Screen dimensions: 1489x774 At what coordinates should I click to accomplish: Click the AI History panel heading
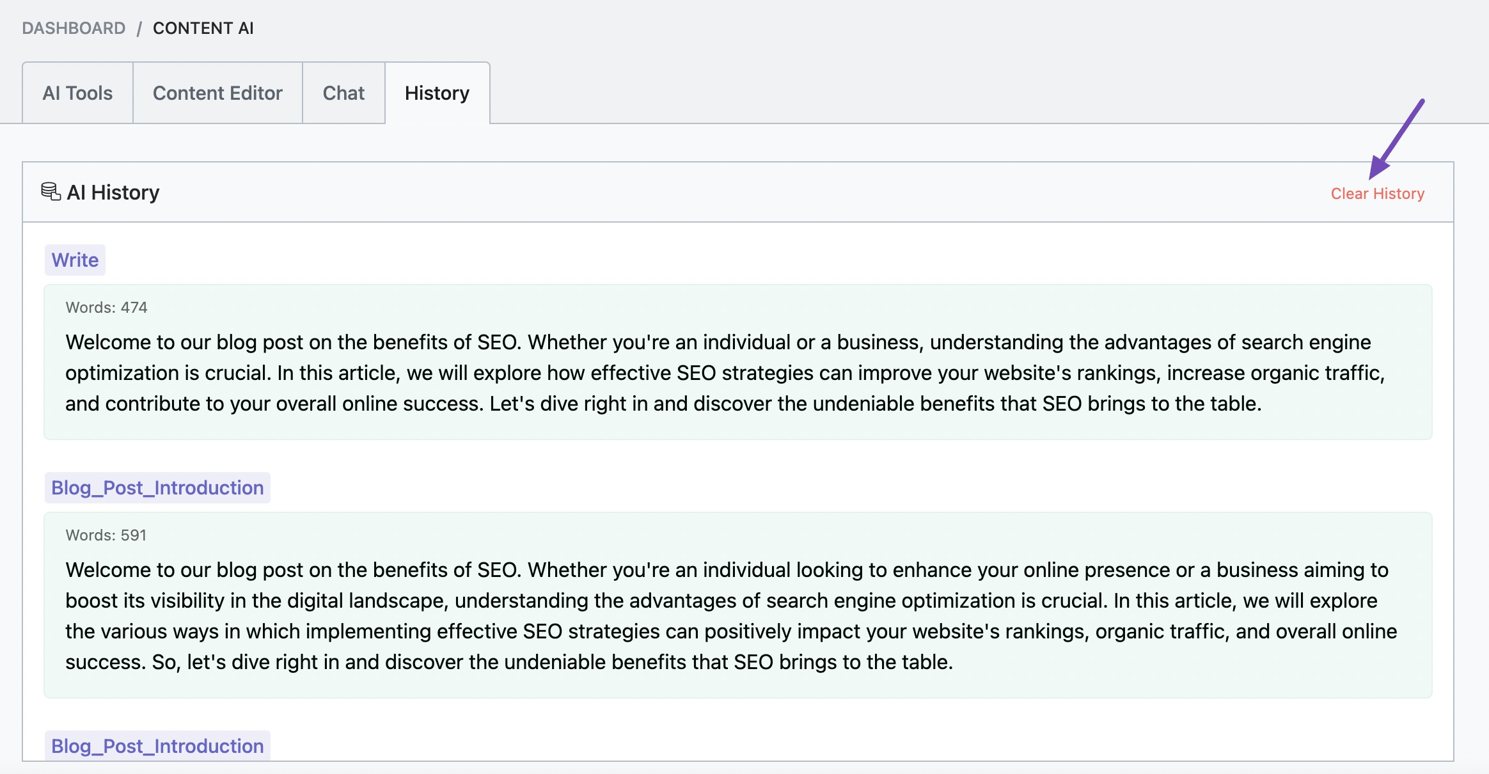click(113, 192)
